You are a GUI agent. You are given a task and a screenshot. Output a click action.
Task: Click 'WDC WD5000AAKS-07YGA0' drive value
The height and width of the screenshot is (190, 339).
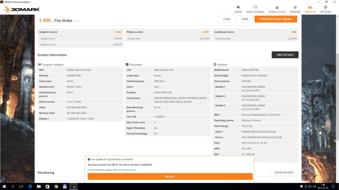pyautogui.click(x=262, y=137)
